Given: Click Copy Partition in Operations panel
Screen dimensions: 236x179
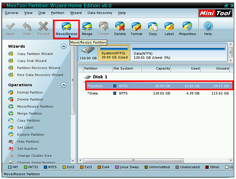Looking at the screenshot, I should 24,120.
